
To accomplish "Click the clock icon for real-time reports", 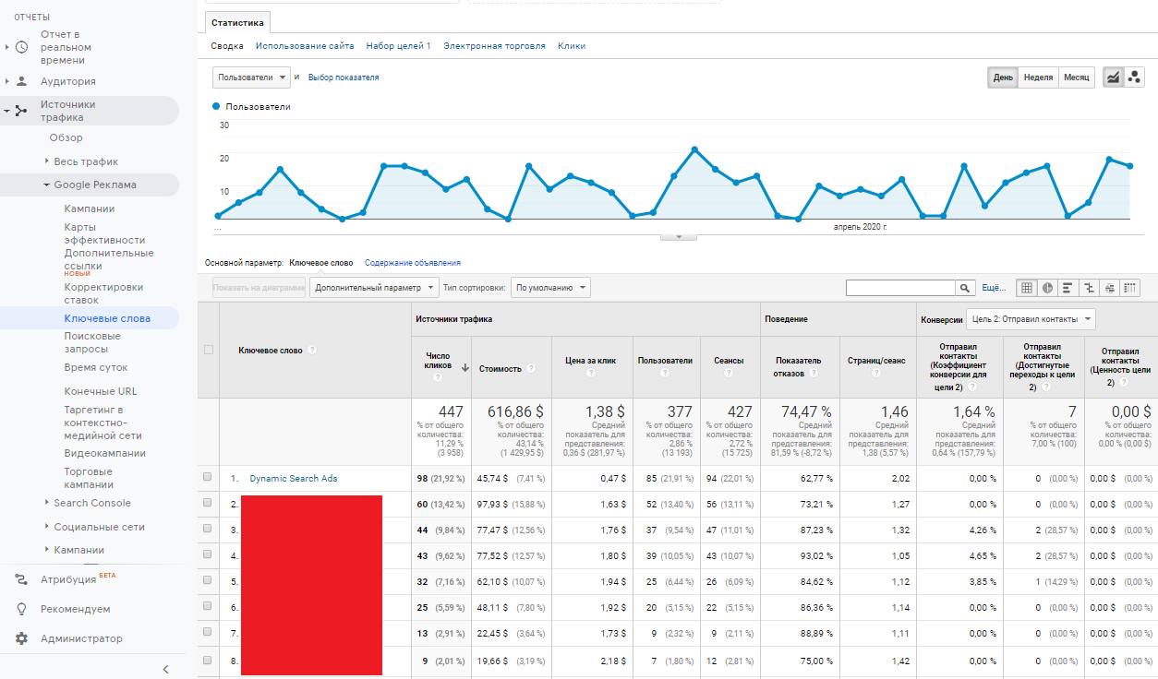I will click(x=22, y=47).
